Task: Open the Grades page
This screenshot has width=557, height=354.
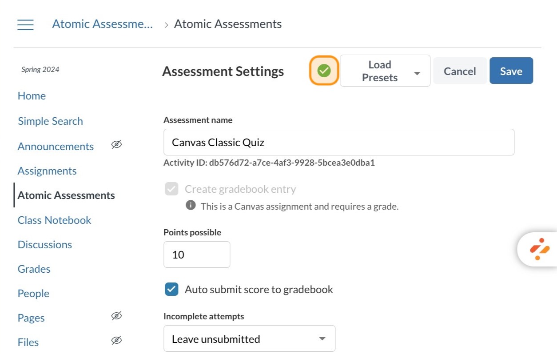Action: 34,269
